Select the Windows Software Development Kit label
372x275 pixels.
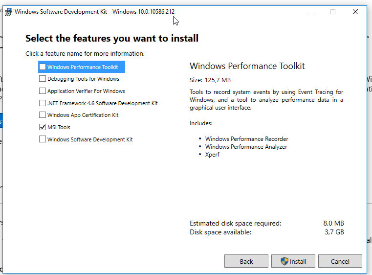[90, 139]
